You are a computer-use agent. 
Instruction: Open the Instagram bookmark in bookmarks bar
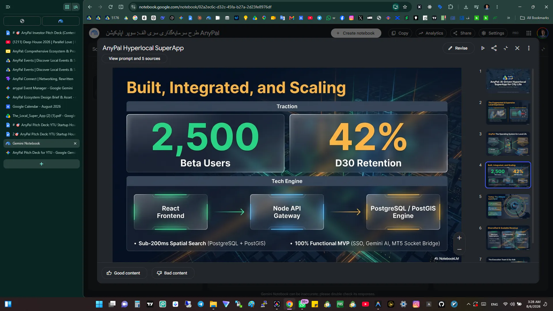(351, 18)
